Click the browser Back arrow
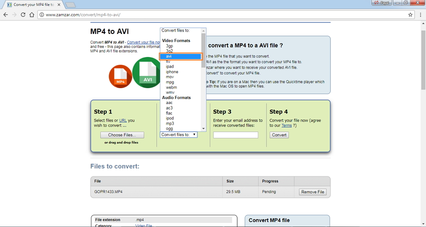426x227 pixels. [6, 14]
